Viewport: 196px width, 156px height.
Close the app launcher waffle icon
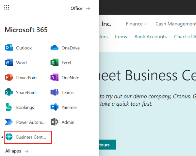point(7,7)
